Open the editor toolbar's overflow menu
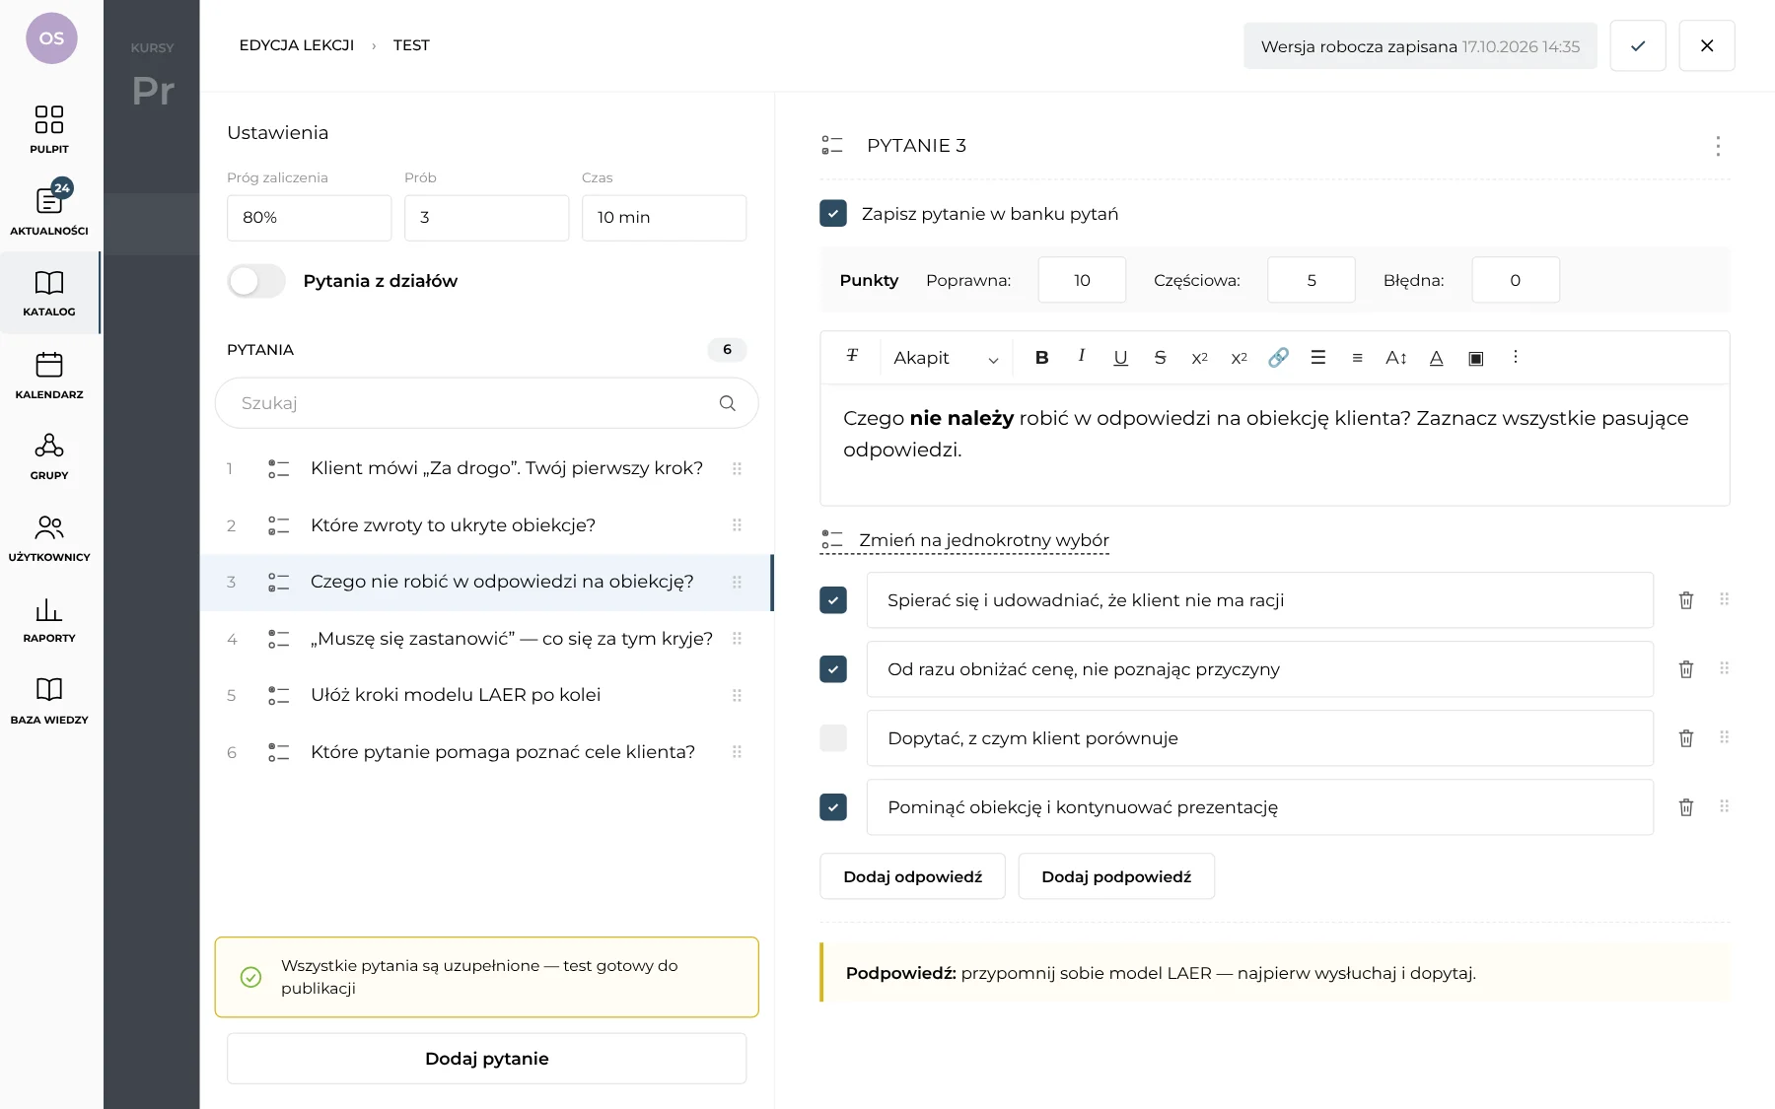 coord(1516,357)
